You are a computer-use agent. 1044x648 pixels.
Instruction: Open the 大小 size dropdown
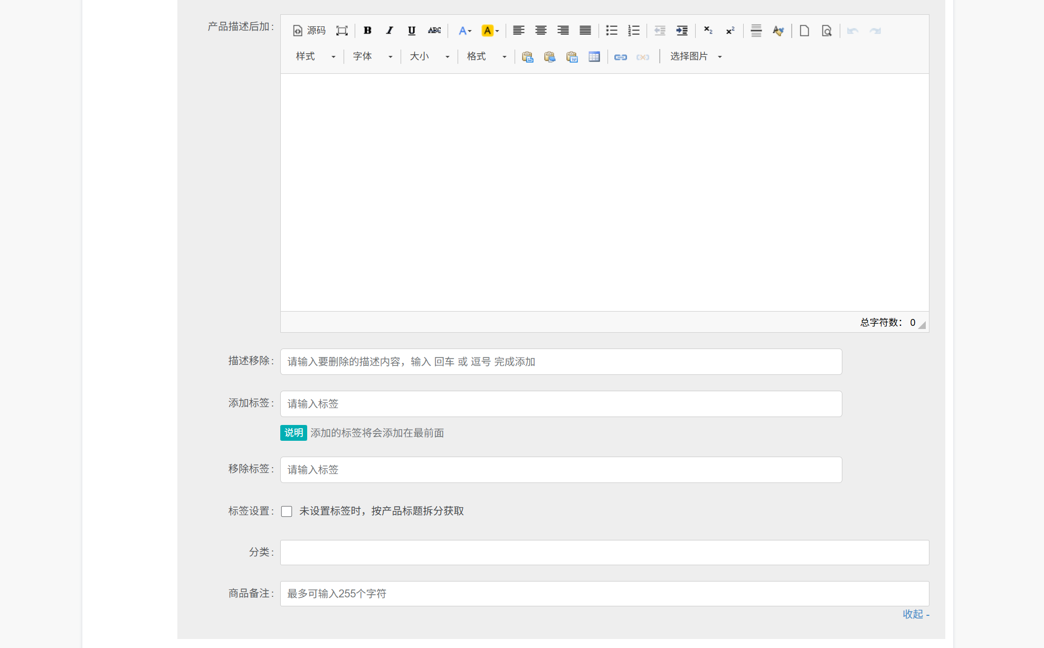(x=429, y=56)
